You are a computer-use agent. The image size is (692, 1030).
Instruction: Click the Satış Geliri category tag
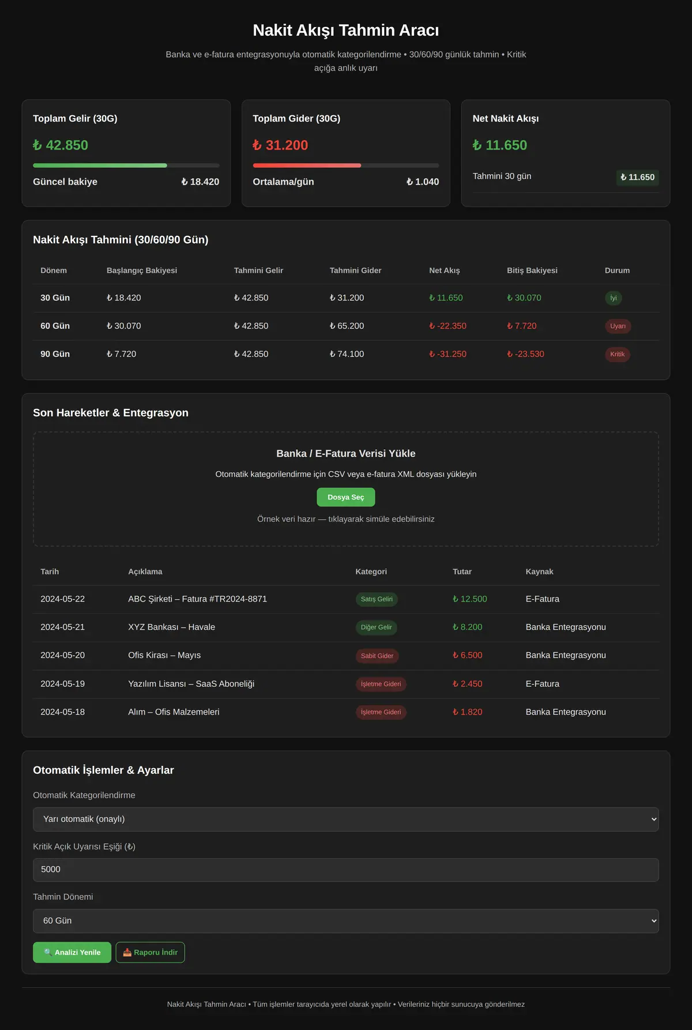377,599
